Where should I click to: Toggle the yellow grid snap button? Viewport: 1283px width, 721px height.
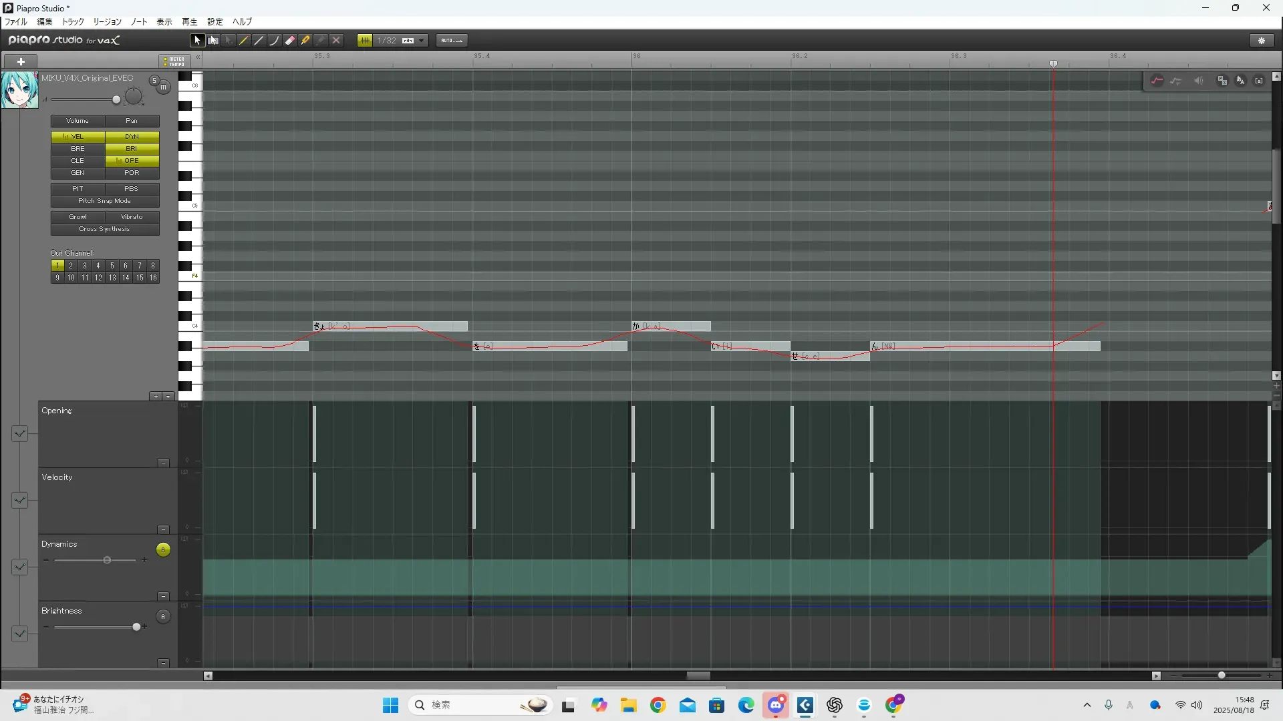(x=365, y=41)
